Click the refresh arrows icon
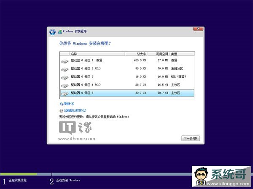Screen dimensions: 253x189 pyautogui.click(x=61, y=104)
